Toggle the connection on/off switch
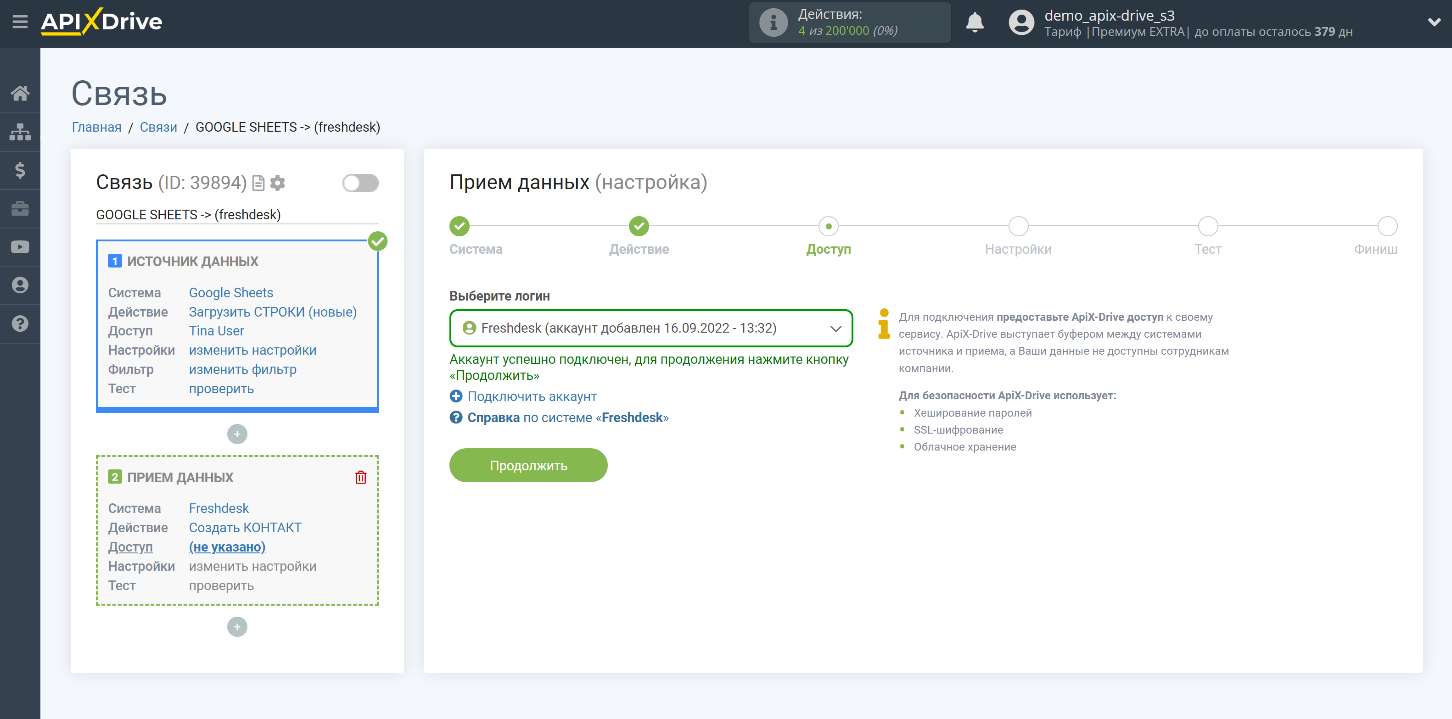1452x719 pixels. point(360,183)
